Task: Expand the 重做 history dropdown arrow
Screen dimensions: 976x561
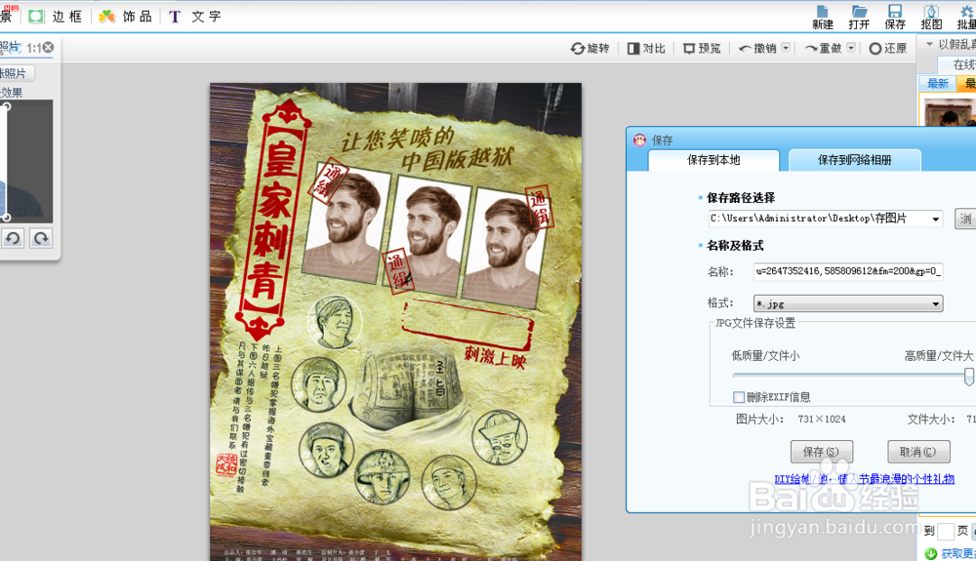Action: [851, 47]
